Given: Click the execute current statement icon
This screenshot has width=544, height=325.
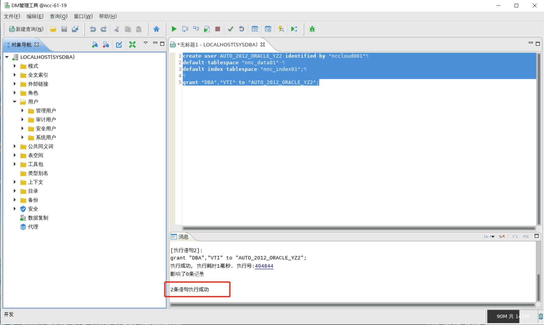Looking at the screenshot, I should click(196, 29).
